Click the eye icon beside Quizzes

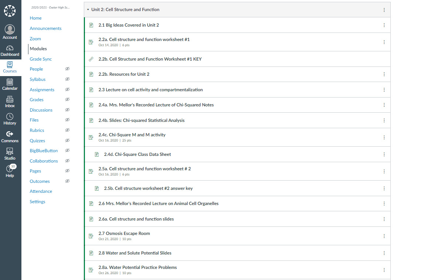[68, 141]
